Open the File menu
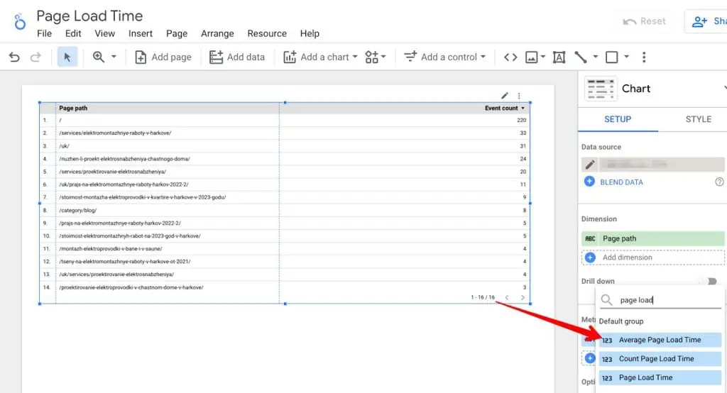The image size is (727, 393). [45, 33]
